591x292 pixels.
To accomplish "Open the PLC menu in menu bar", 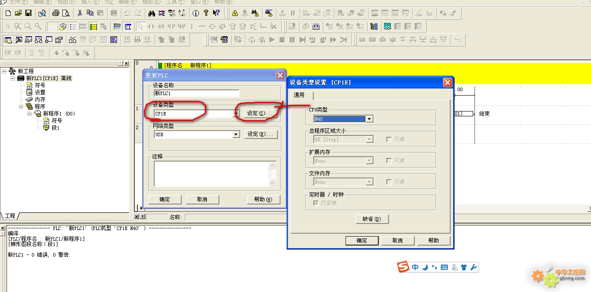I will pyautogui.click(x=109, y=2).
